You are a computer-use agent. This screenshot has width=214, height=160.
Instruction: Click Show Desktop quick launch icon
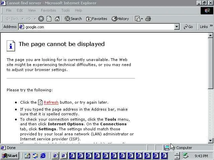click(27, 156)
